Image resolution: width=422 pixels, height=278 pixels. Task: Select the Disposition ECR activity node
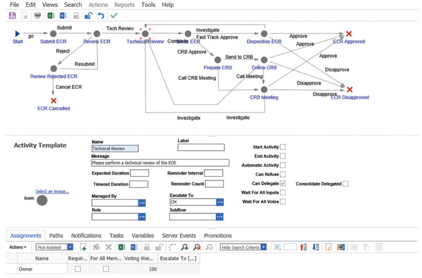[x=264, y=33]
